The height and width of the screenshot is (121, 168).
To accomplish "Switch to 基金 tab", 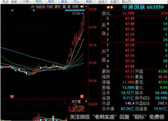I will point(64,2).
